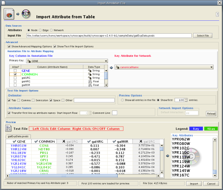
Task: Click the X icon on first gal1RG column
Action: [x=64, y=141]
